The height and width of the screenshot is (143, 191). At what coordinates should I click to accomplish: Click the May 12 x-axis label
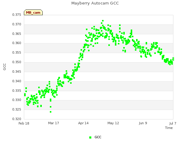[x=113, y=123]
